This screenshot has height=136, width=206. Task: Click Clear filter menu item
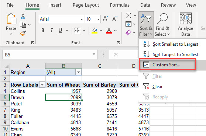(172, 87)
